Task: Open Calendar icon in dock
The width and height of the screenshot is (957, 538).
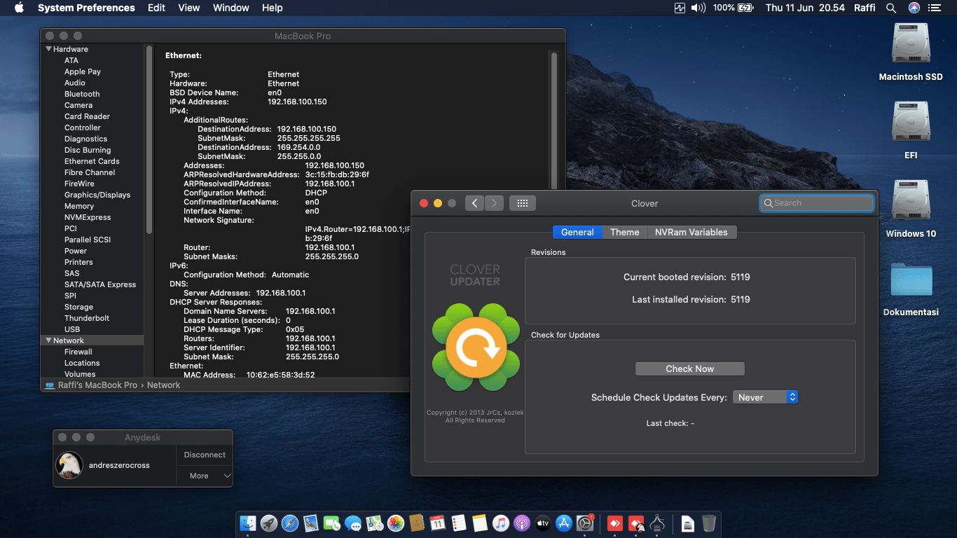Action: pos(438,523)
